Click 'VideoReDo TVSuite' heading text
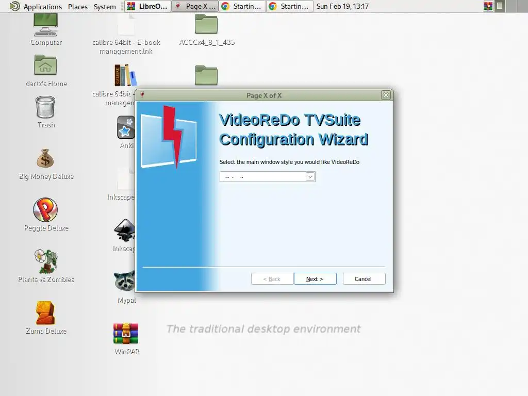528x396 pixels. pos(290,120)
